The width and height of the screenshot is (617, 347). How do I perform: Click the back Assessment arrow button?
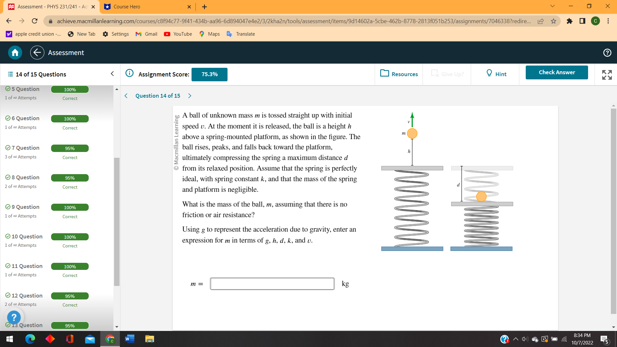37,52
